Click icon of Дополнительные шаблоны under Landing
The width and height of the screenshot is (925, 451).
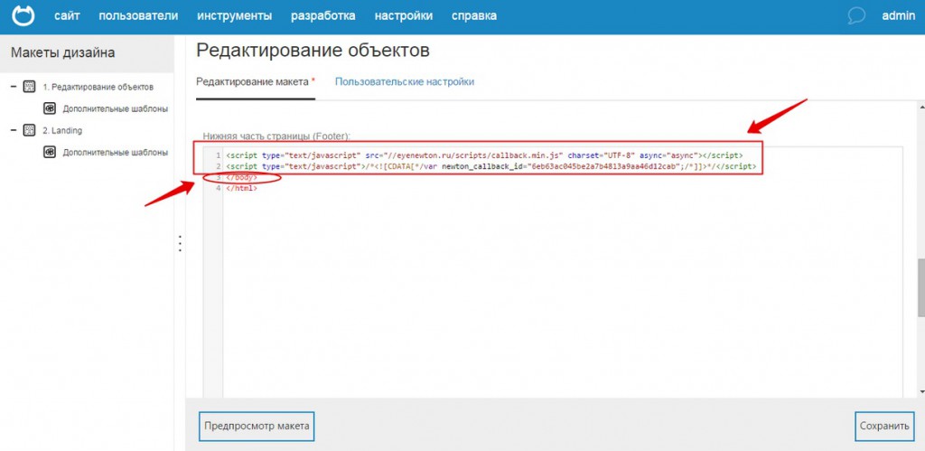click(x=51, y=152)
